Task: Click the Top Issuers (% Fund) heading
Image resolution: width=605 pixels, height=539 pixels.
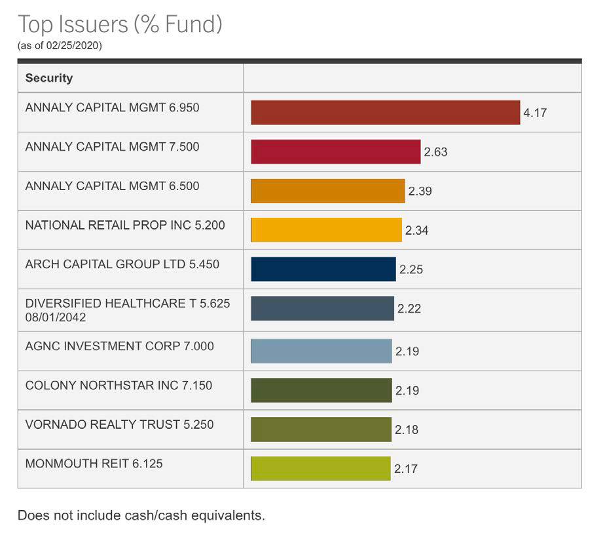Action: click(x=120, y=24)
